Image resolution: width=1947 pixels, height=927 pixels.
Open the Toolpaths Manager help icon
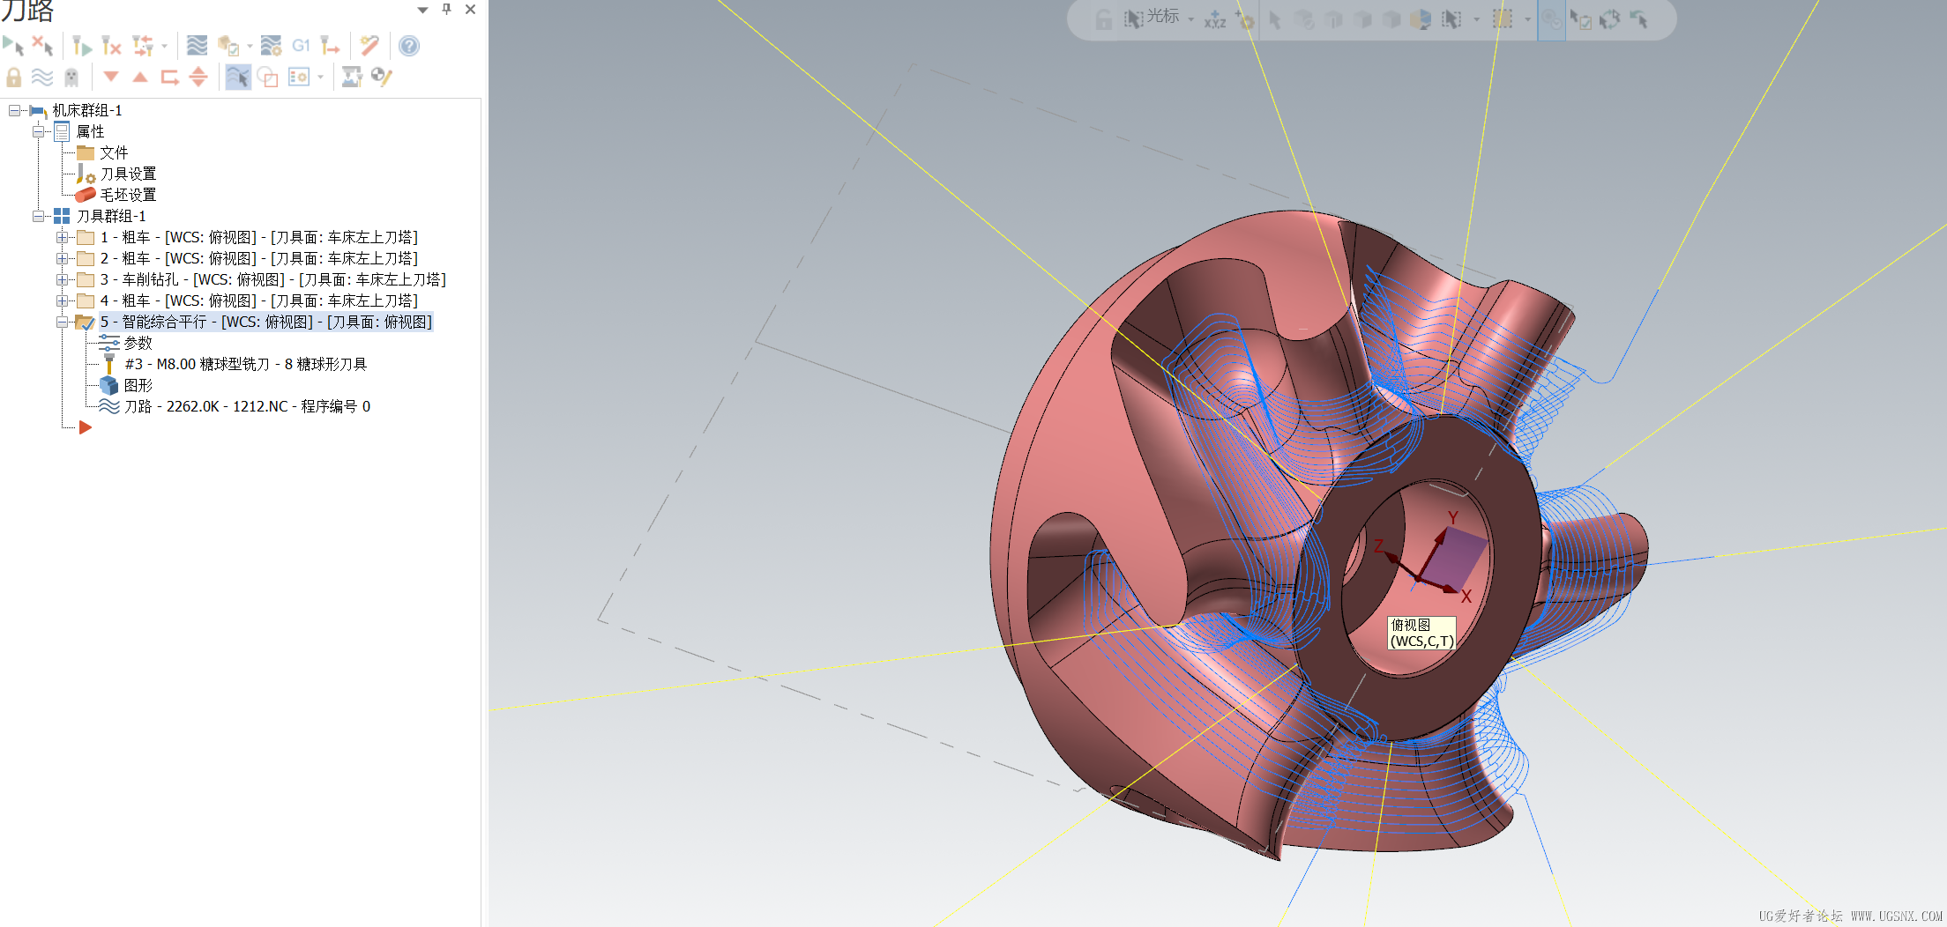pyautogui.click(x=409, y=46)
